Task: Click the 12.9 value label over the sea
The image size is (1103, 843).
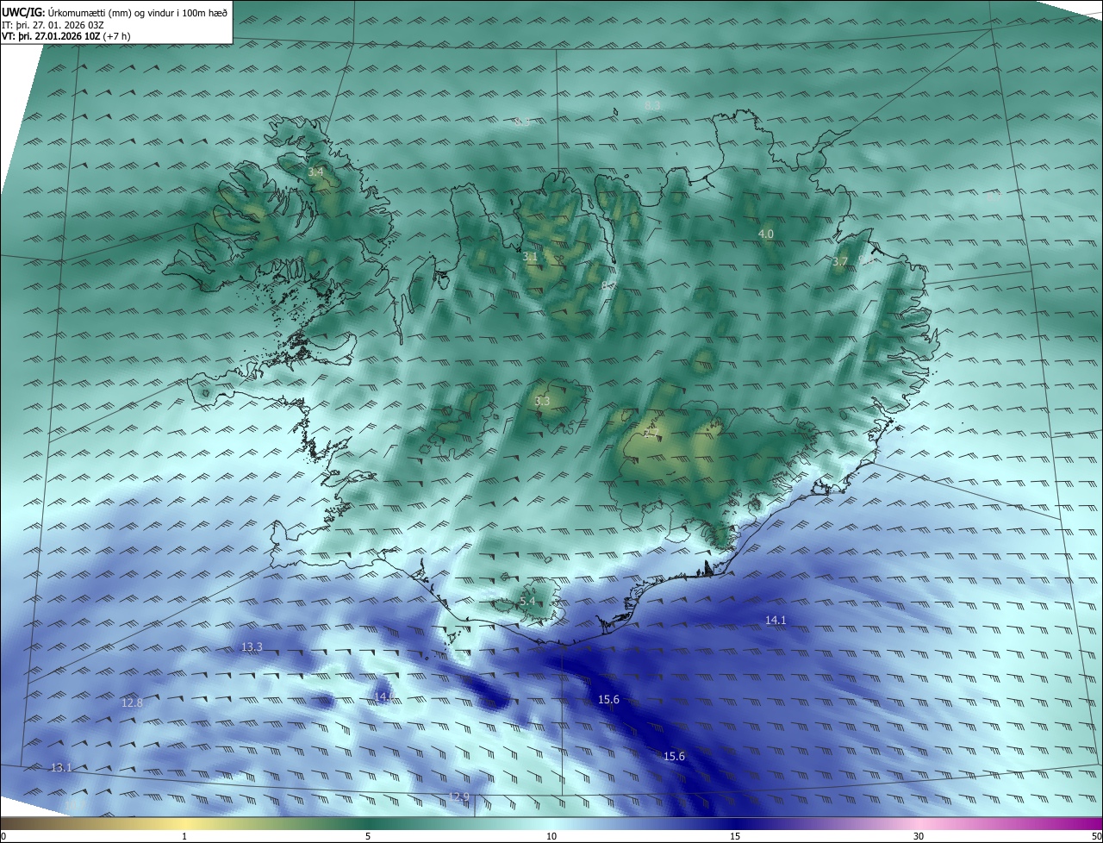Action: 459,796
